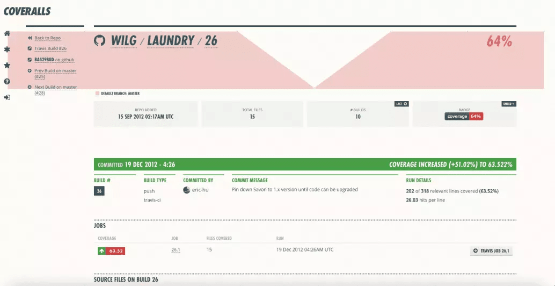The height and width of the screenshot is (286, 555).
Task: Click the Files Covered value 15 in jobs row
Action: pos(209,250)
